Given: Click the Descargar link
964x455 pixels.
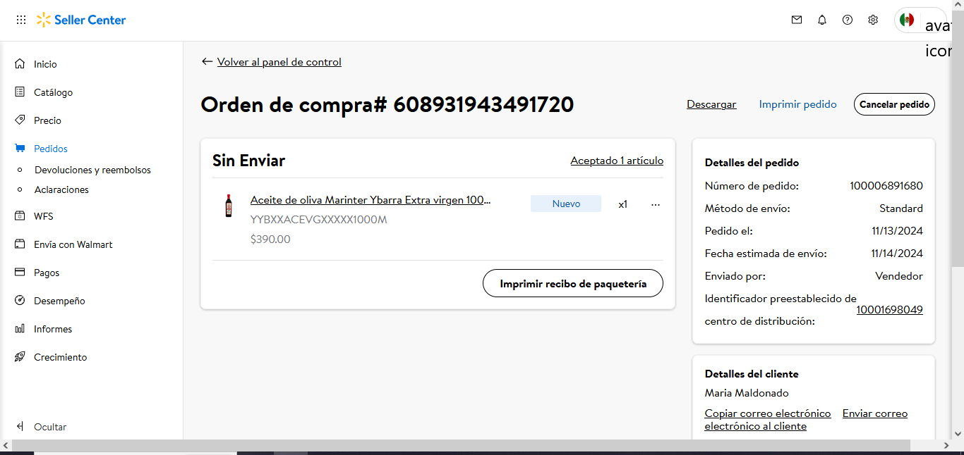Looking at the screenshot, I should point(711,104).
